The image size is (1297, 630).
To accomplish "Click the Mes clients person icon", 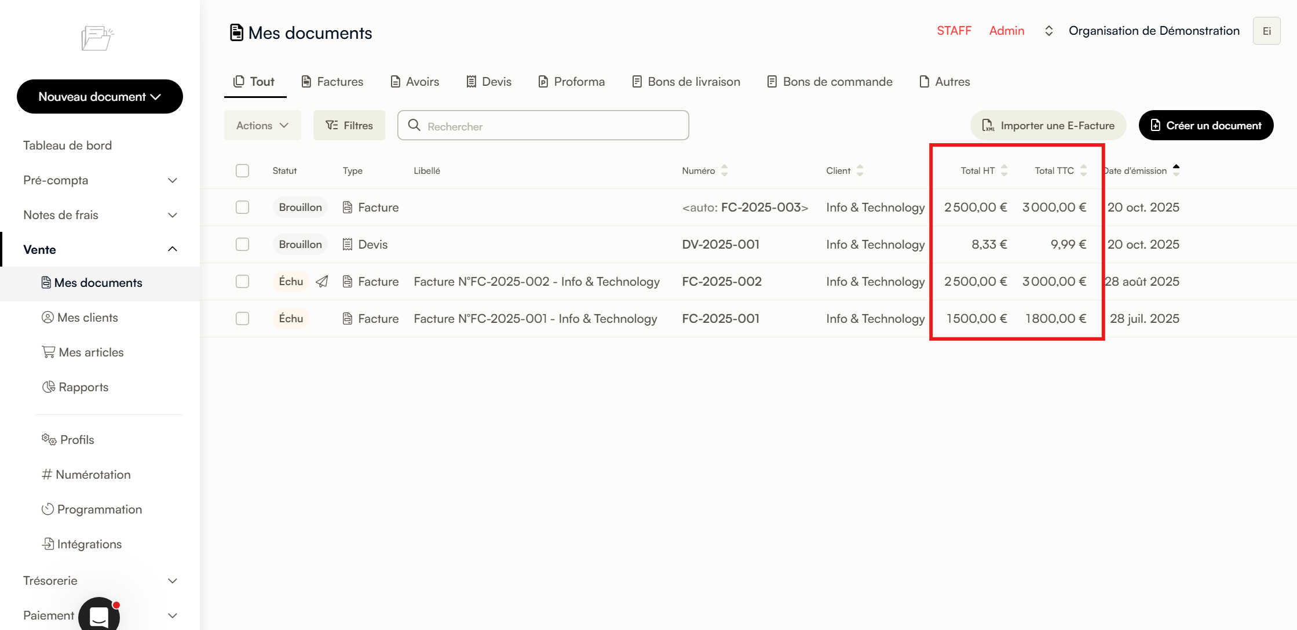I will [48, 317].
